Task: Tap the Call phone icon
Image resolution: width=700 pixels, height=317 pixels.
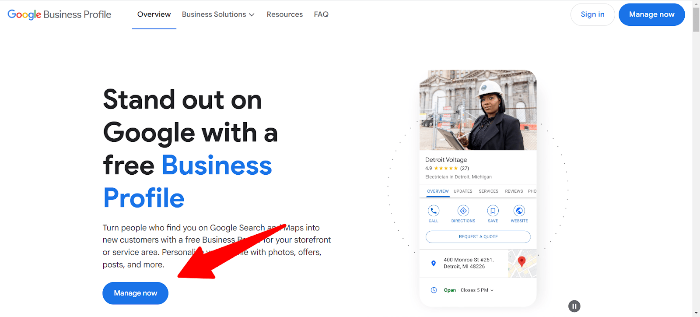Action: pos(434,211)
